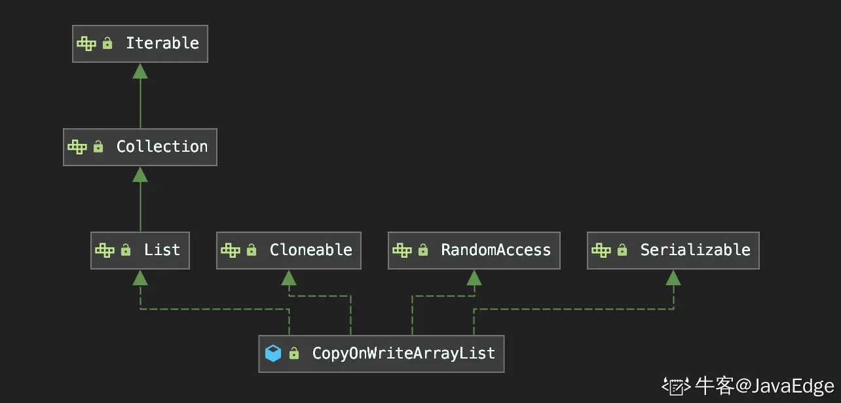The height and width of the screenshot is (403, 841).
Task: Select the Collection node label
Action: click(x=162, y=147)
